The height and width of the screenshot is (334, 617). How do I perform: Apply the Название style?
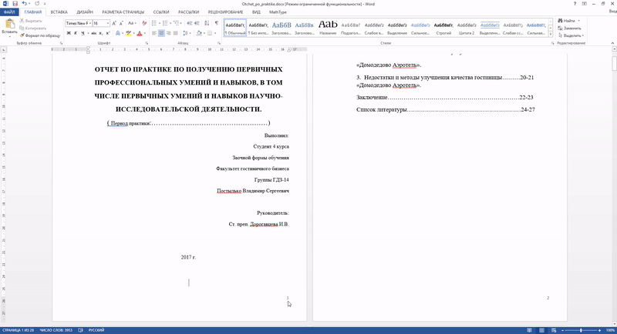click(x=328, y=28)
